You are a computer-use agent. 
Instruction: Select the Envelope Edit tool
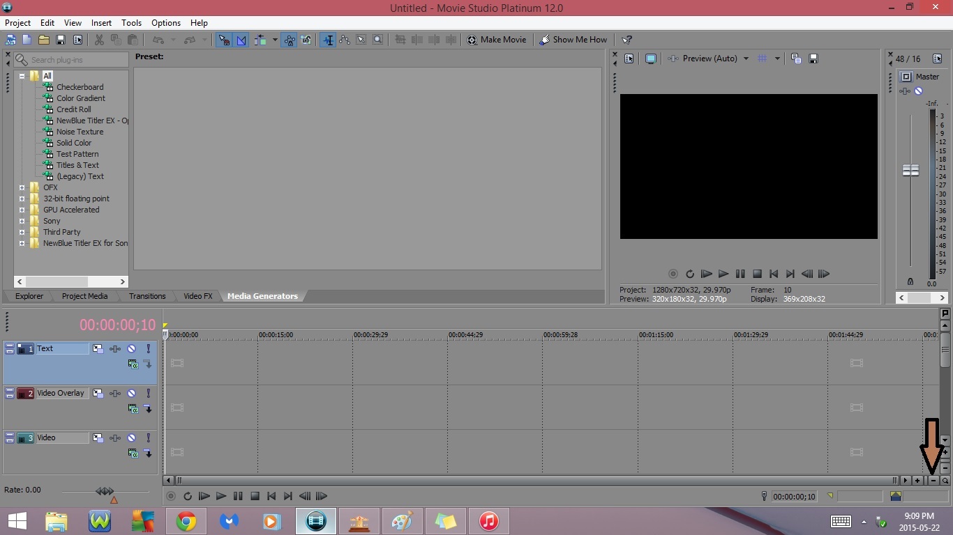pos(345,40)
